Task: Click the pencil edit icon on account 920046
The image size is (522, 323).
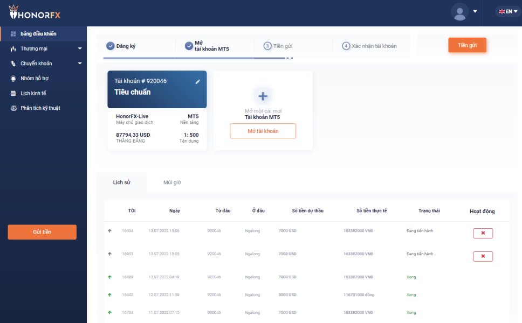Action: [198, 81]
